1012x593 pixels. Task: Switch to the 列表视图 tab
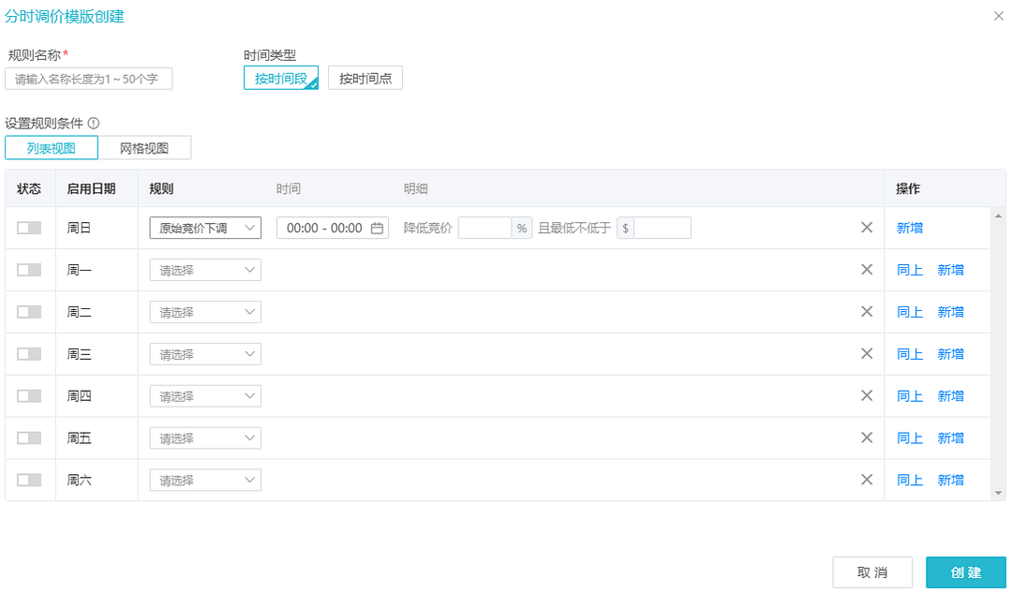(x=52, y=148)
